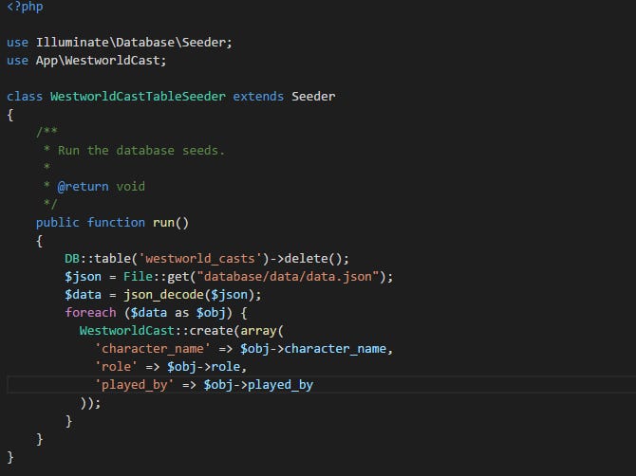Image resolution: width=636 pixels, height=476 pixels.
Task: Click $obj->character_name value
Action: [x=312, y=348]
